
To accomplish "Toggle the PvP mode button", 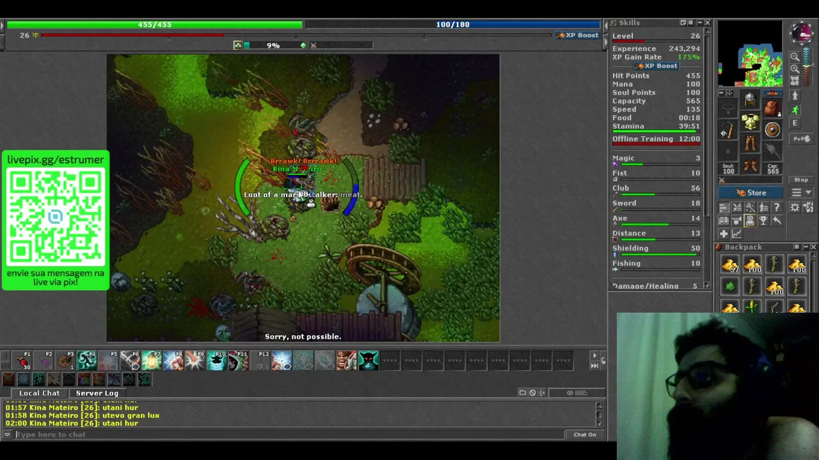I will (x=801, y=138).
